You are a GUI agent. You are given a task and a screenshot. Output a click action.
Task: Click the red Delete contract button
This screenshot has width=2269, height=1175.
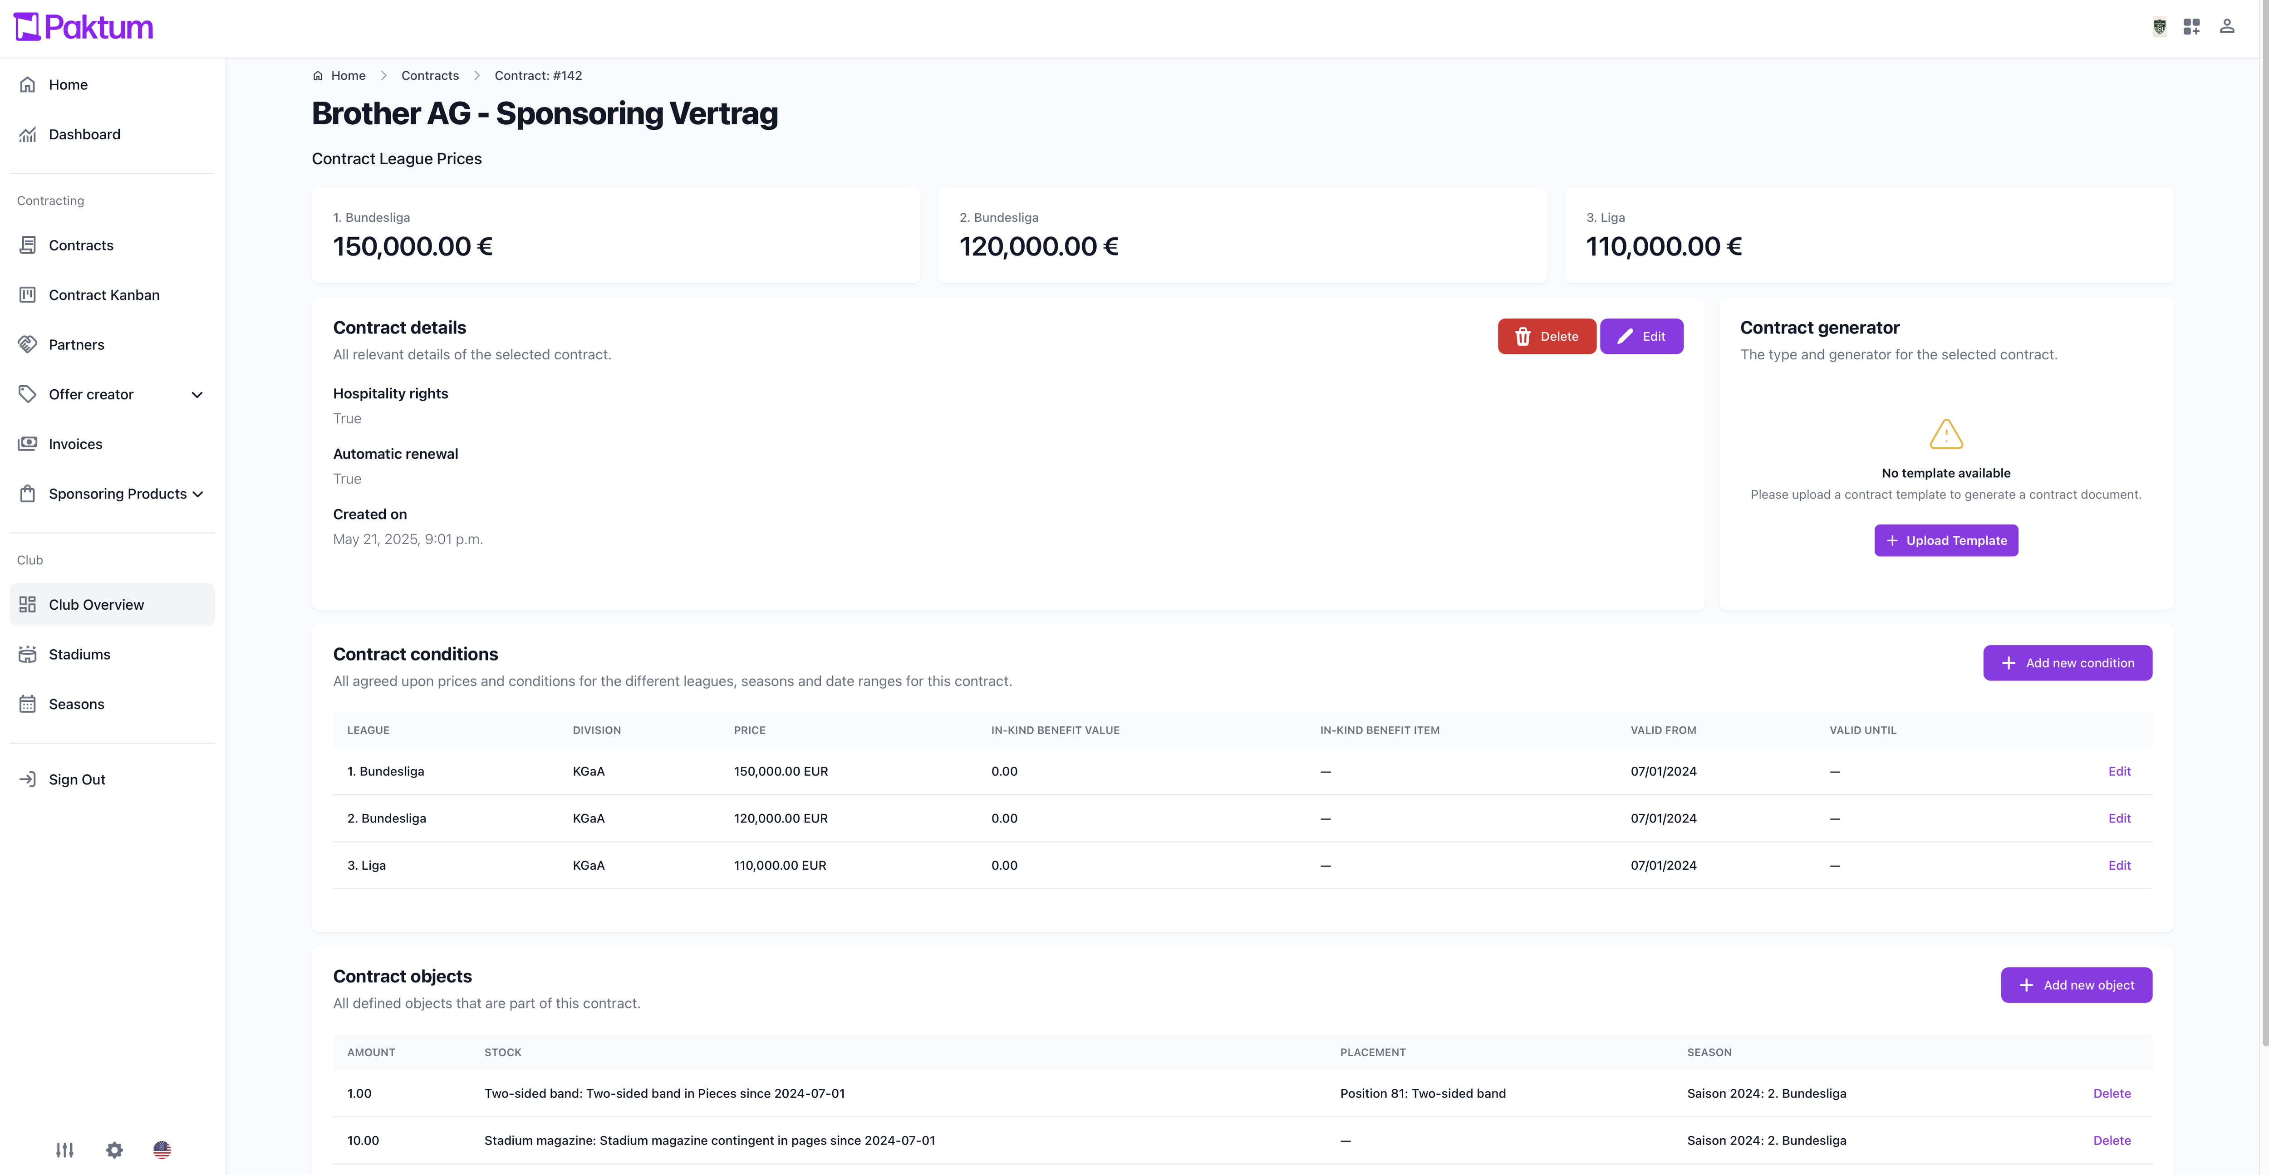(1547, 337)
